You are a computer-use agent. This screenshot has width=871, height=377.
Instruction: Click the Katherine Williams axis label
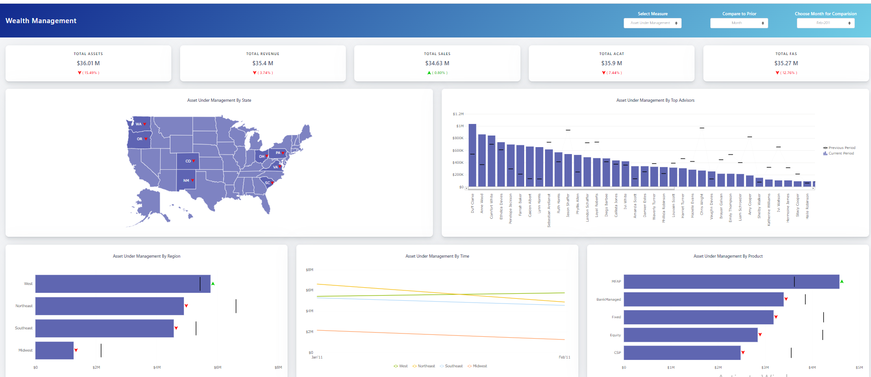pyautogui.click(x=769, y=210)
